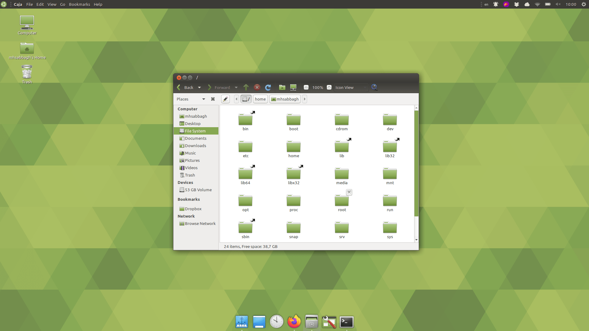The width and height of the screenshot is (589, 331).
Task: Close the Places side pane
Action: click(x=213, y=99)
